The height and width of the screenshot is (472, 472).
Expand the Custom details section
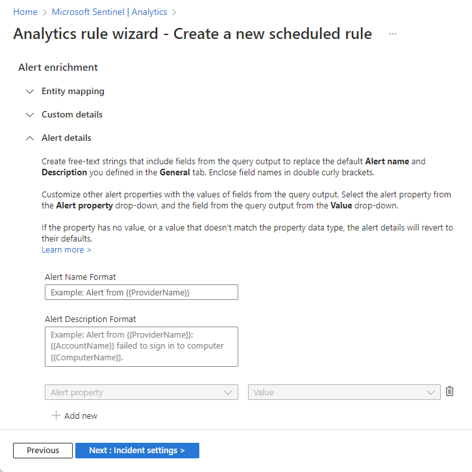72,115
